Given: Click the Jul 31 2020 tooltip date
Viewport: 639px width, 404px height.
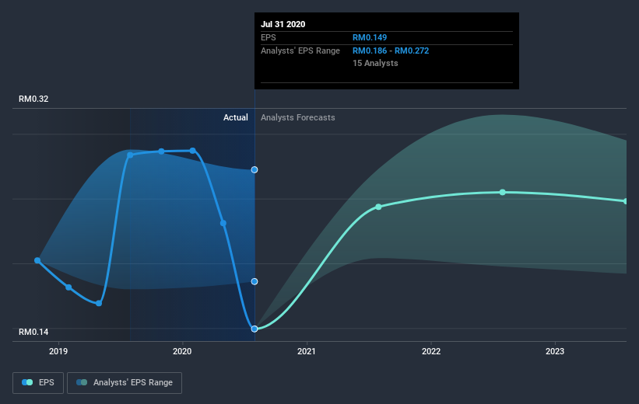Looking at the screenshot, I should click(x=283, y=24).
